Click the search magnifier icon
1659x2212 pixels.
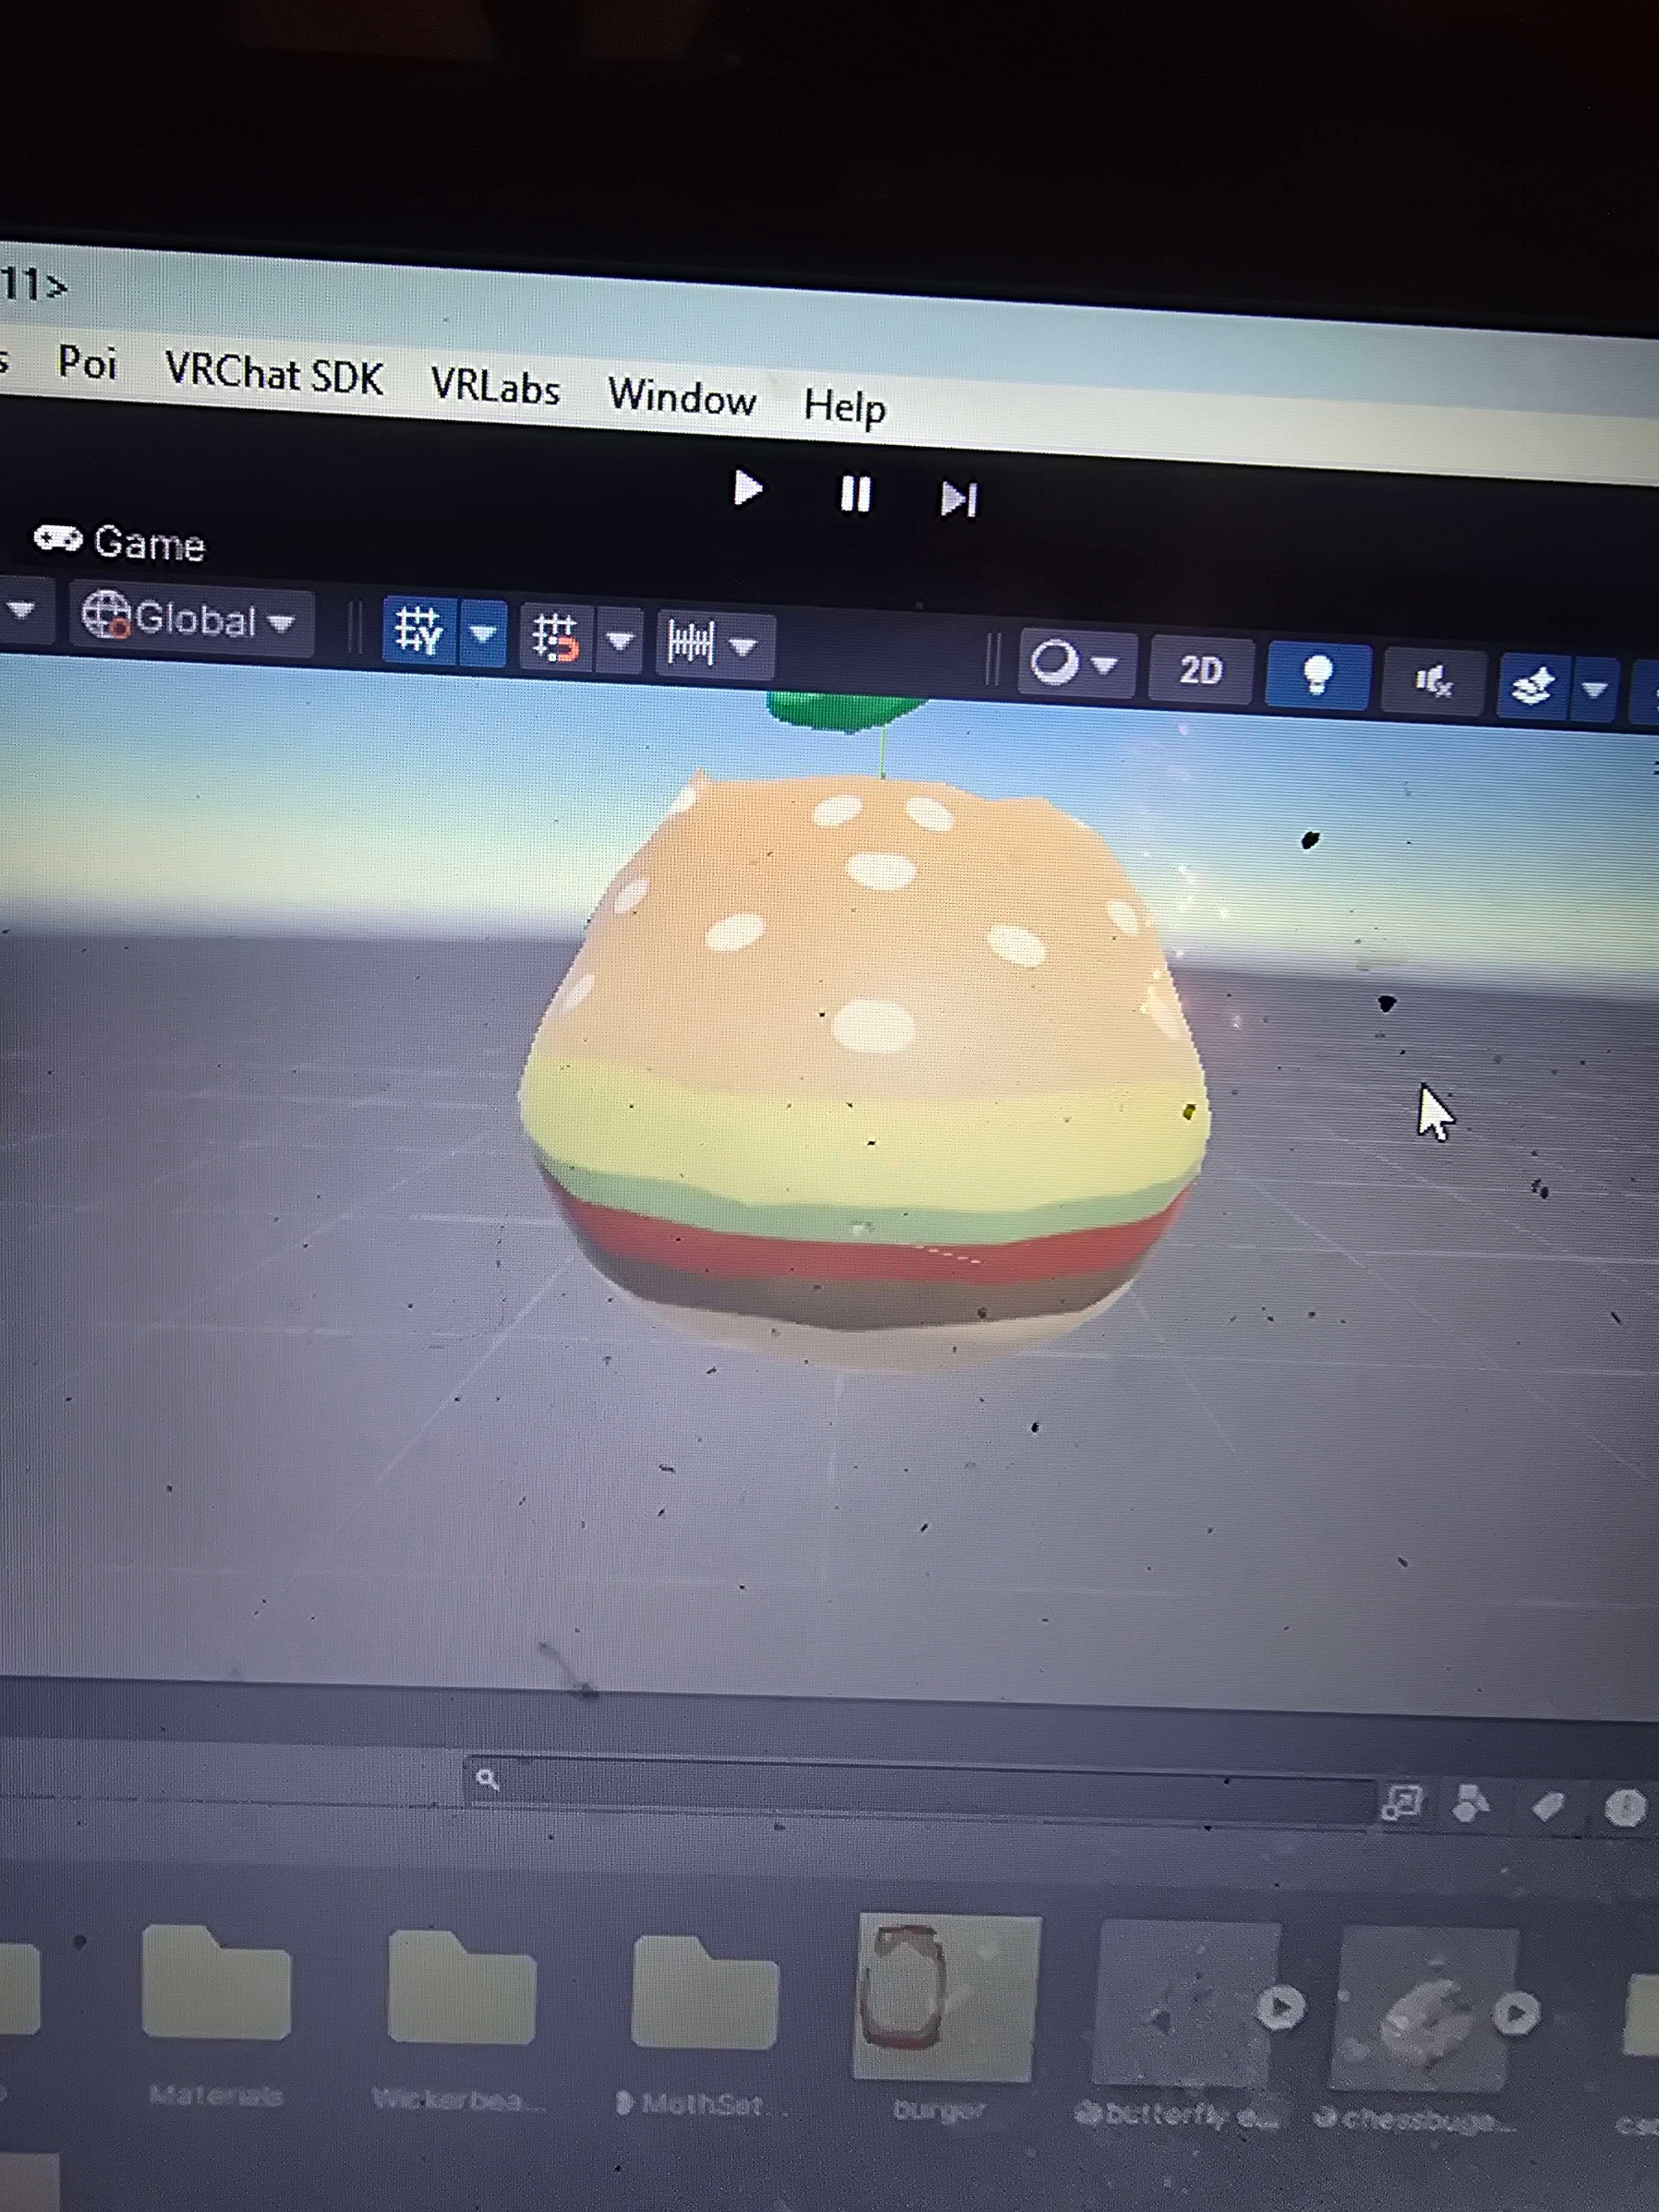point(487,1779)
